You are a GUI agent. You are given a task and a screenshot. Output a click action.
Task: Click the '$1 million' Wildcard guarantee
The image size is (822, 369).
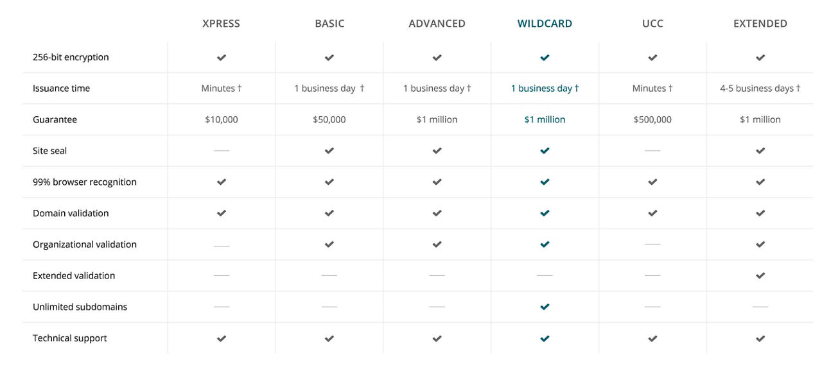pyautogui.click(x=545, y=119)
